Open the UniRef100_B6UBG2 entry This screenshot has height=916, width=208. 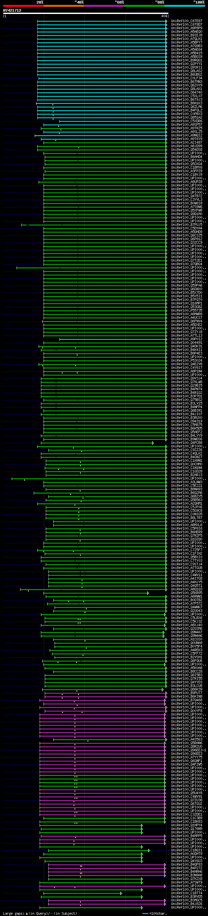(187, 74)
